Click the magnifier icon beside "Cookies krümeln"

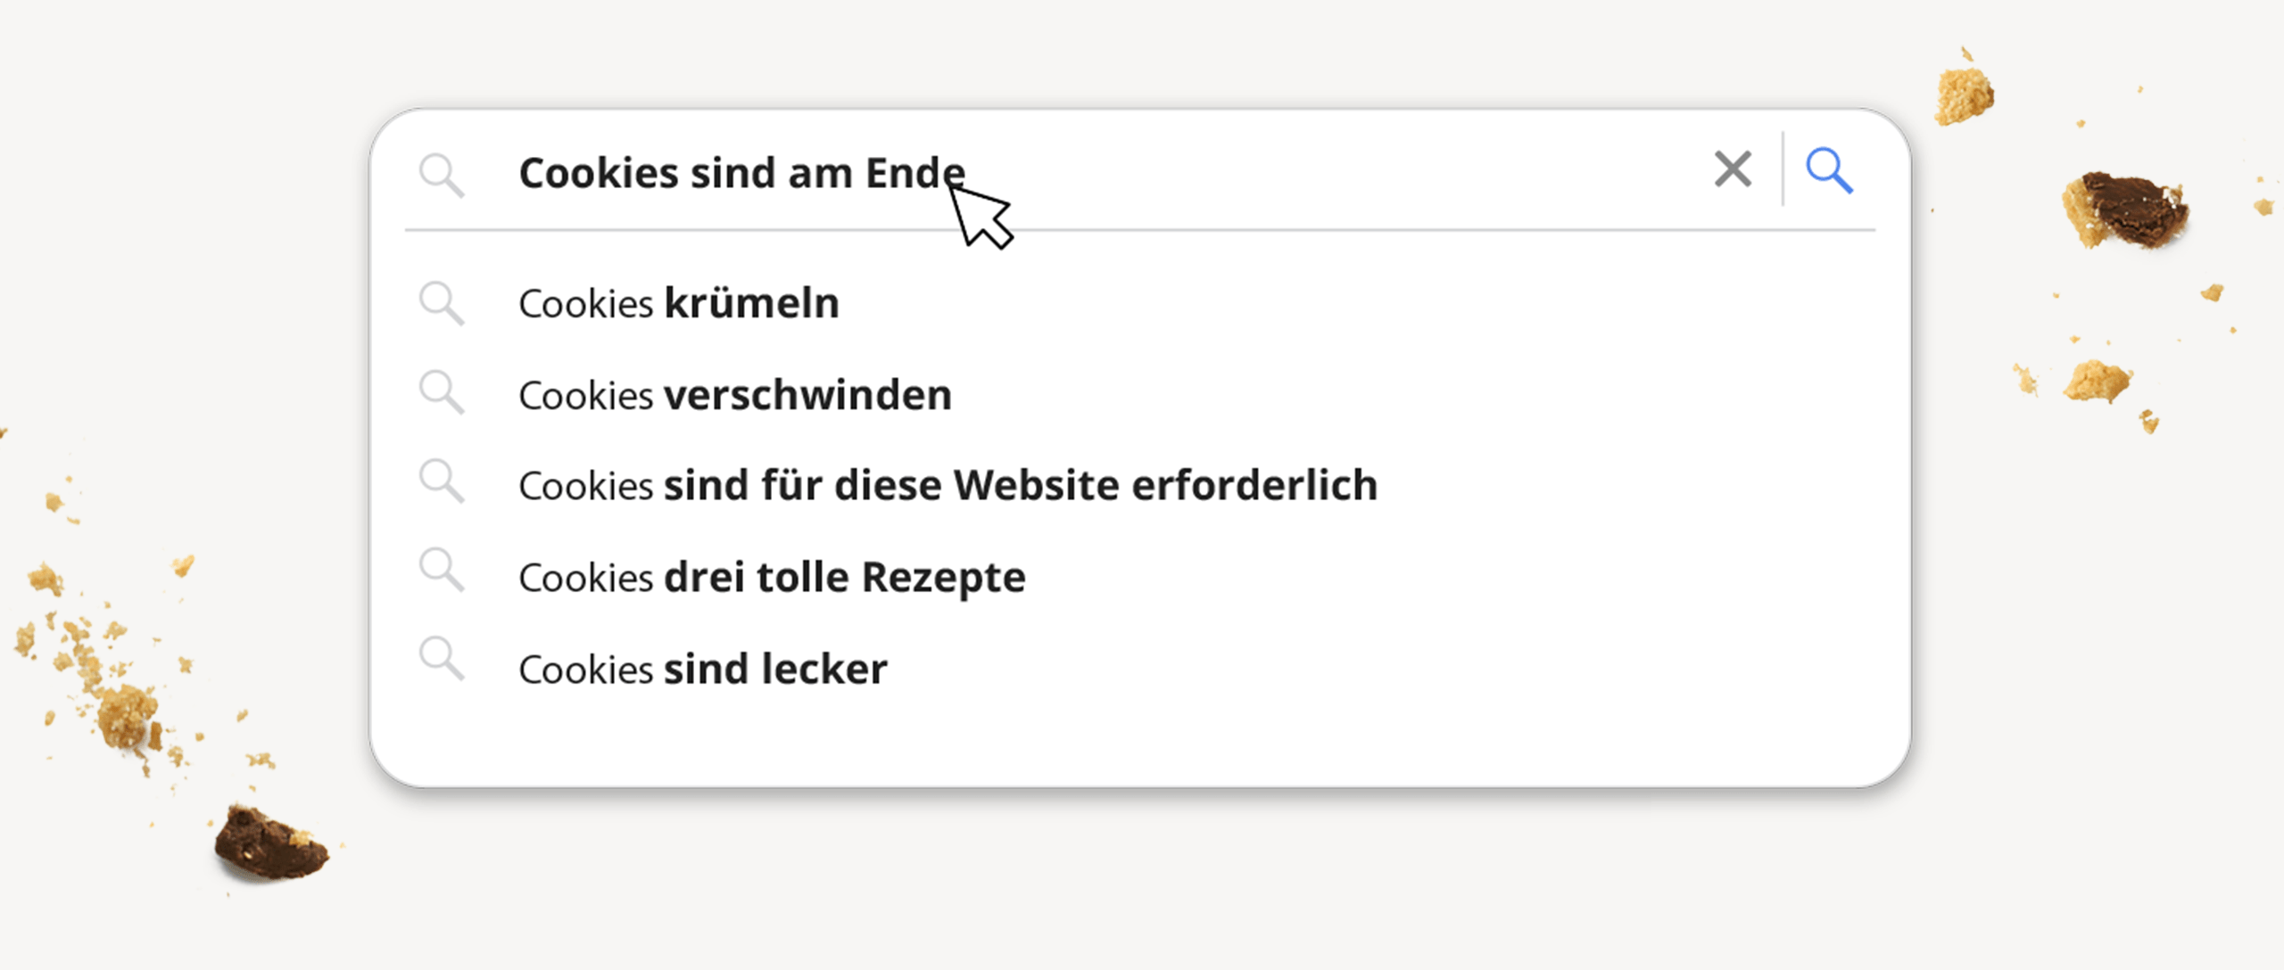(x=442, y=304)
